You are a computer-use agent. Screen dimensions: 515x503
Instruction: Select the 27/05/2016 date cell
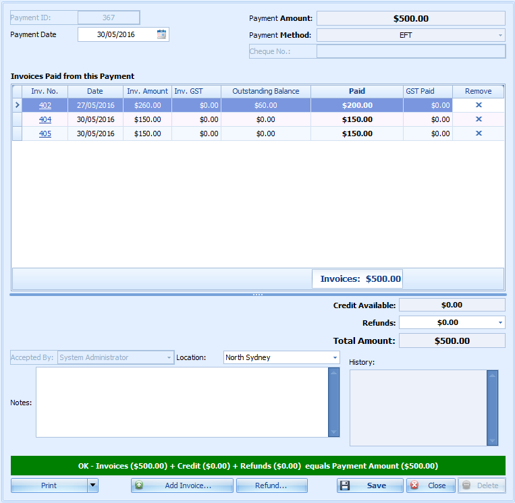coord(95,105)
